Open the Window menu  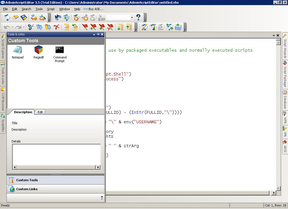(x=64, y=9)
